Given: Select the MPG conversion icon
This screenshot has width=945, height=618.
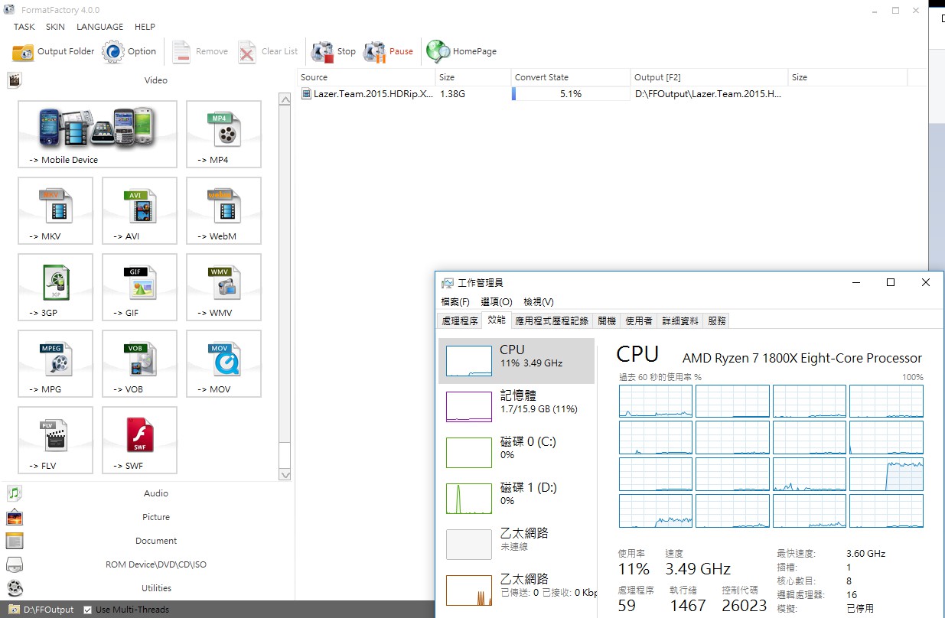Looking at the screenshot, I should point(55,363).
